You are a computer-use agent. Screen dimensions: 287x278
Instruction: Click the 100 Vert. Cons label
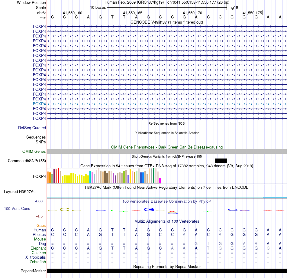point(17,208)
